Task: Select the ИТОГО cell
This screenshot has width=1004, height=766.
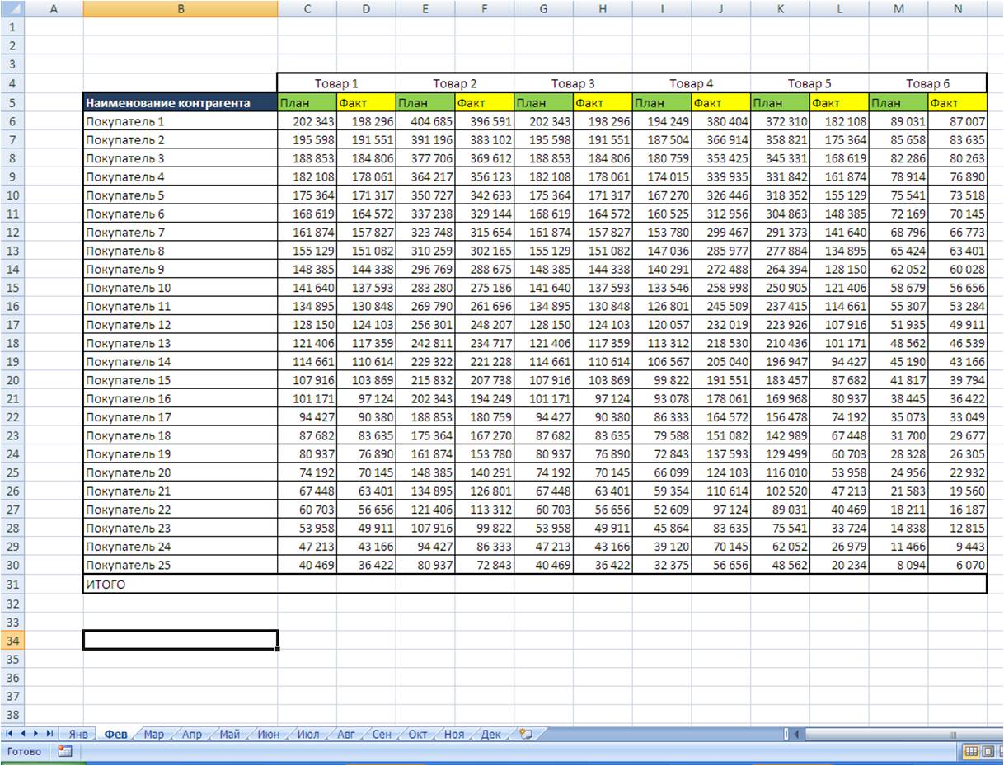Action: [180, 585]
